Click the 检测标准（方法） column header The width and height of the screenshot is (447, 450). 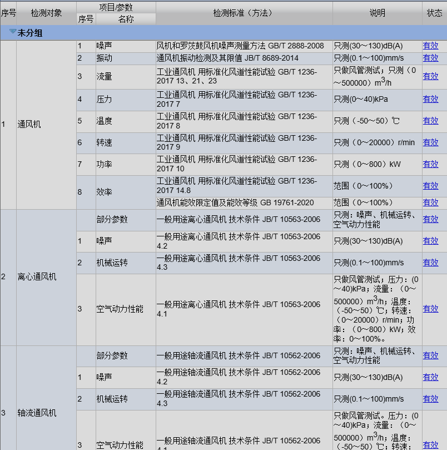tap(244, 13)
